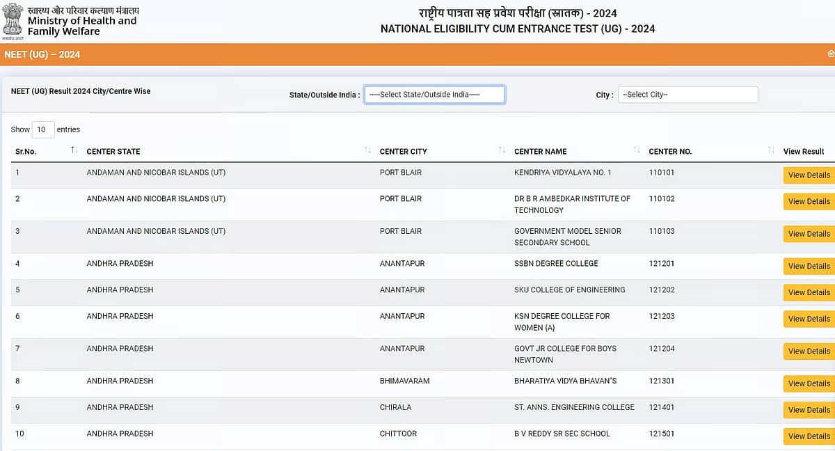Click center number 121501
The image size is (835, 451).
tap(662, 434)
